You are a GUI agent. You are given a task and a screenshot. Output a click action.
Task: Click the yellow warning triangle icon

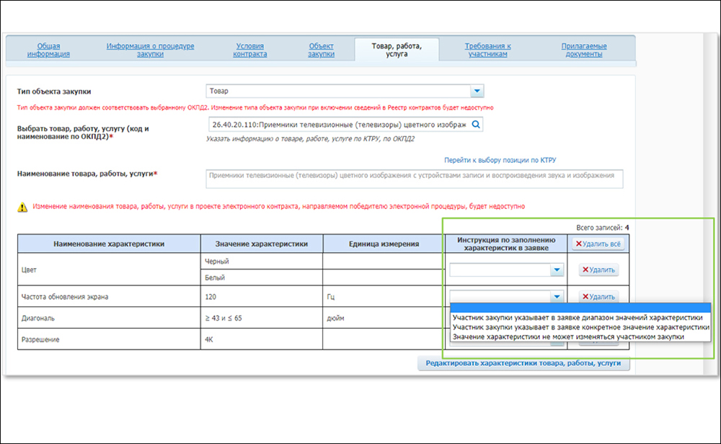pos(23,208)
